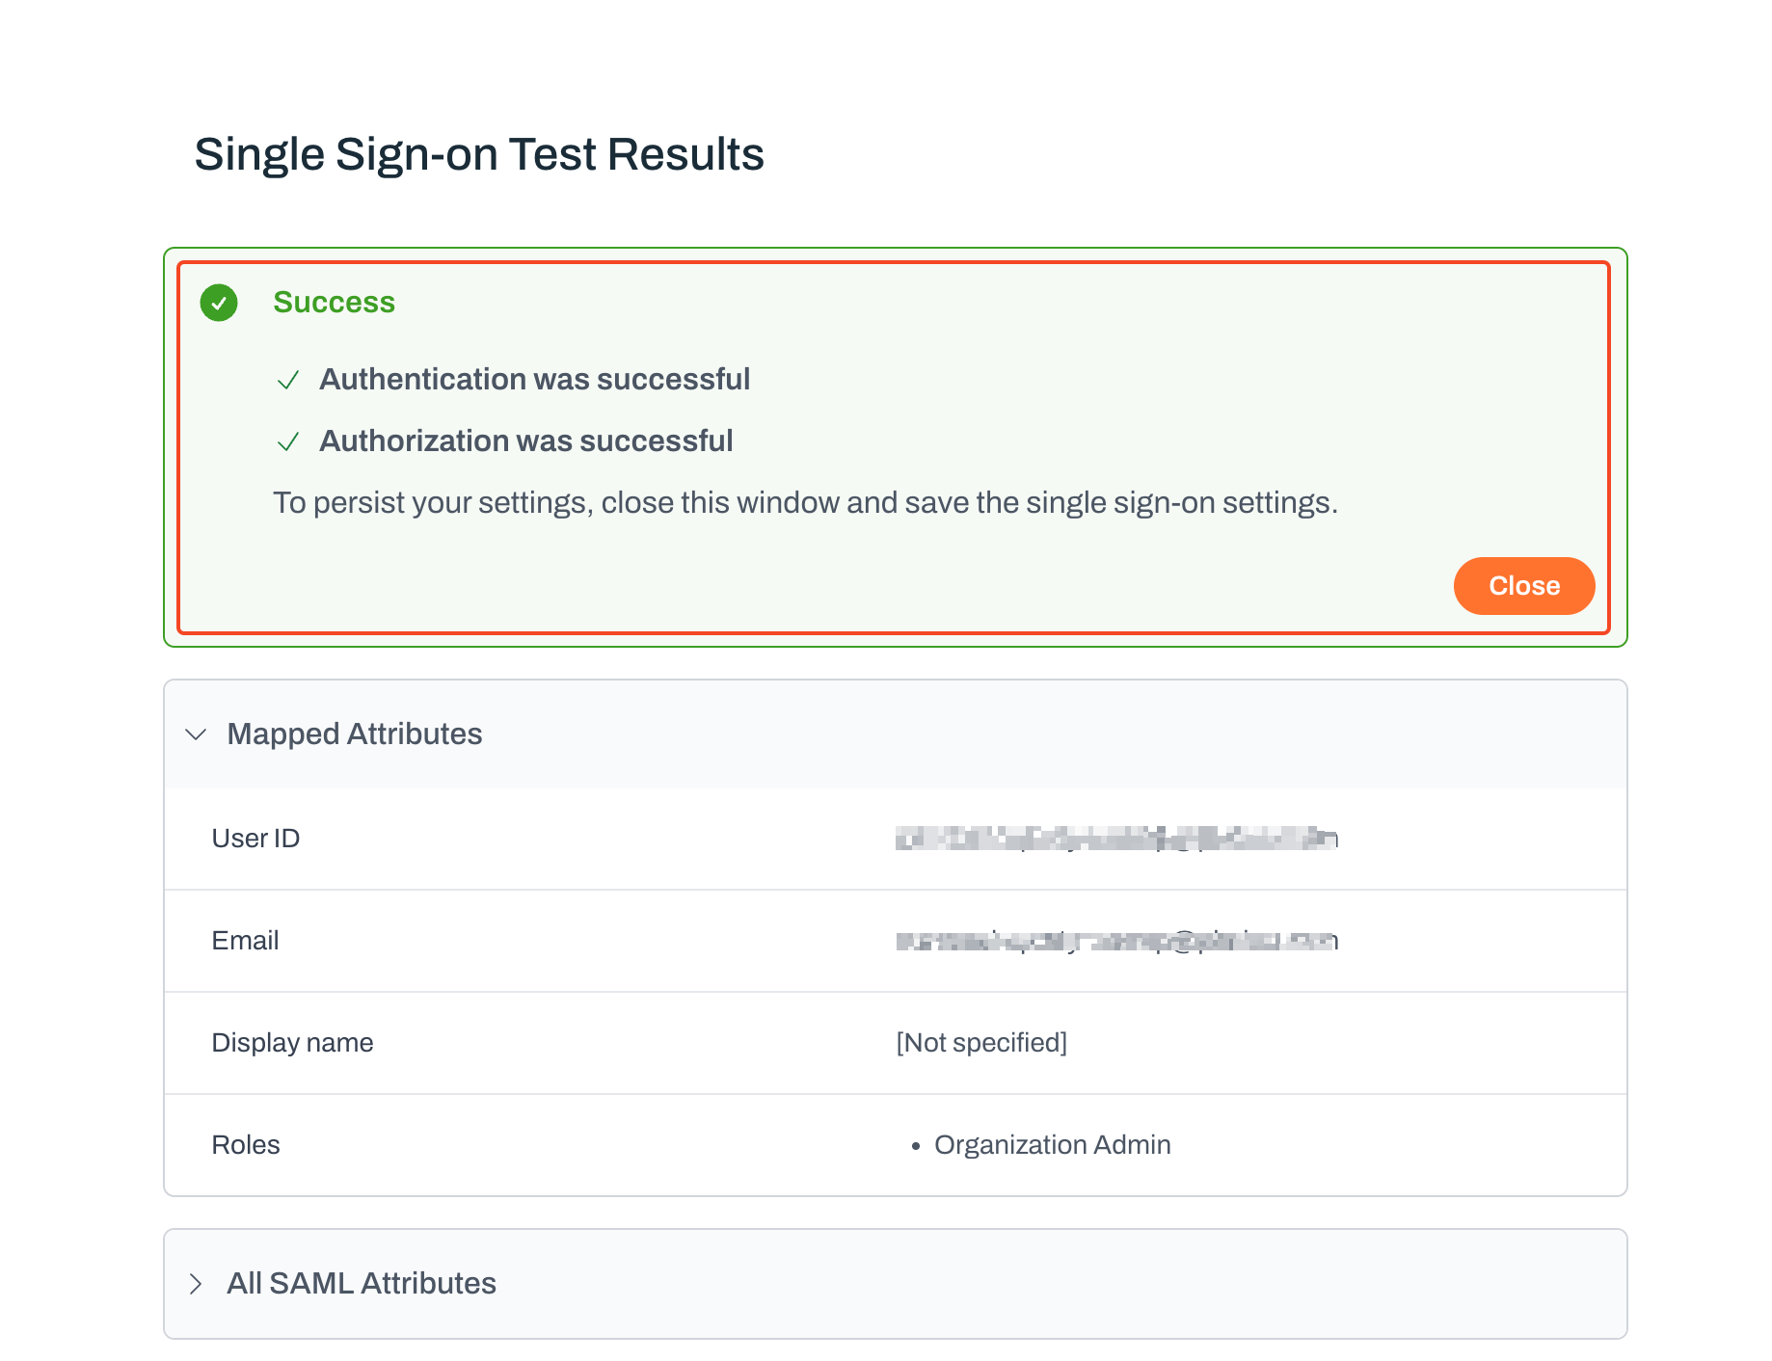Image resolution: width=1772 pixels, height=1361 pixels.
Task: Click the All SAML Attributes header text
Action: pos(361,1284)
